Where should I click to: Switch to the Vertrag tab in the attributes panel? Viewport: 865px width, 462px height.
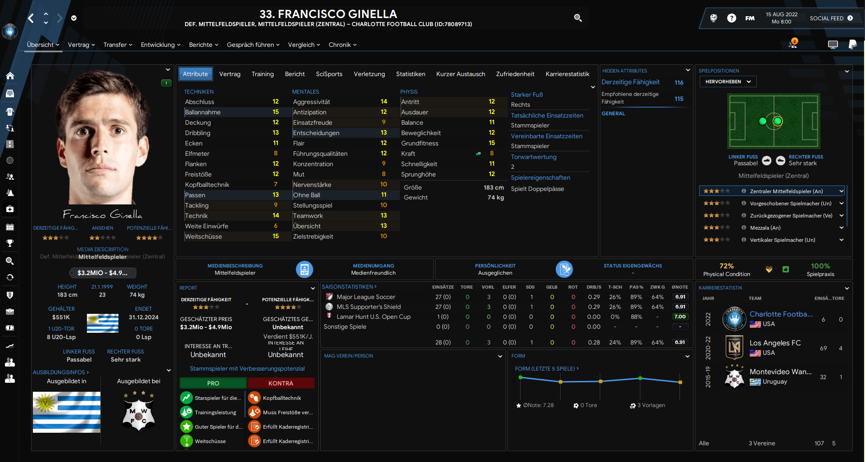(x=230, y=74)
